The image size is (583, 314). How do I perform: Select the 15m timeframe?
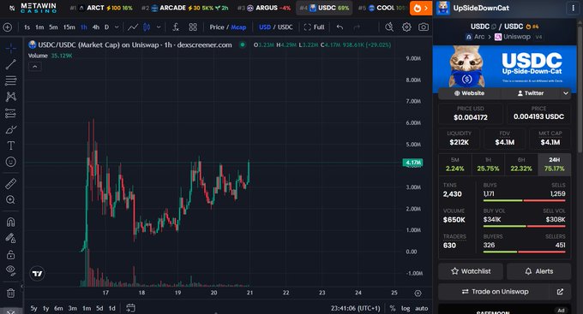click(x=69, y=27)
